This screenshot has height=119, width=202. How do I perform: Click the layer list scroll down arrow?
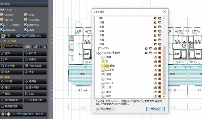coord(164,97)
